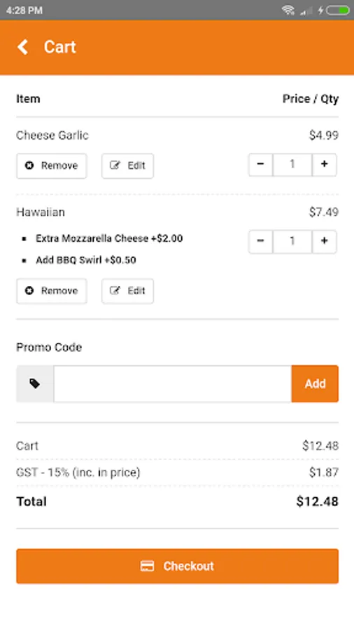
Task: Increase Hawaiian quantity with plus
Action: tap(325, 241)
